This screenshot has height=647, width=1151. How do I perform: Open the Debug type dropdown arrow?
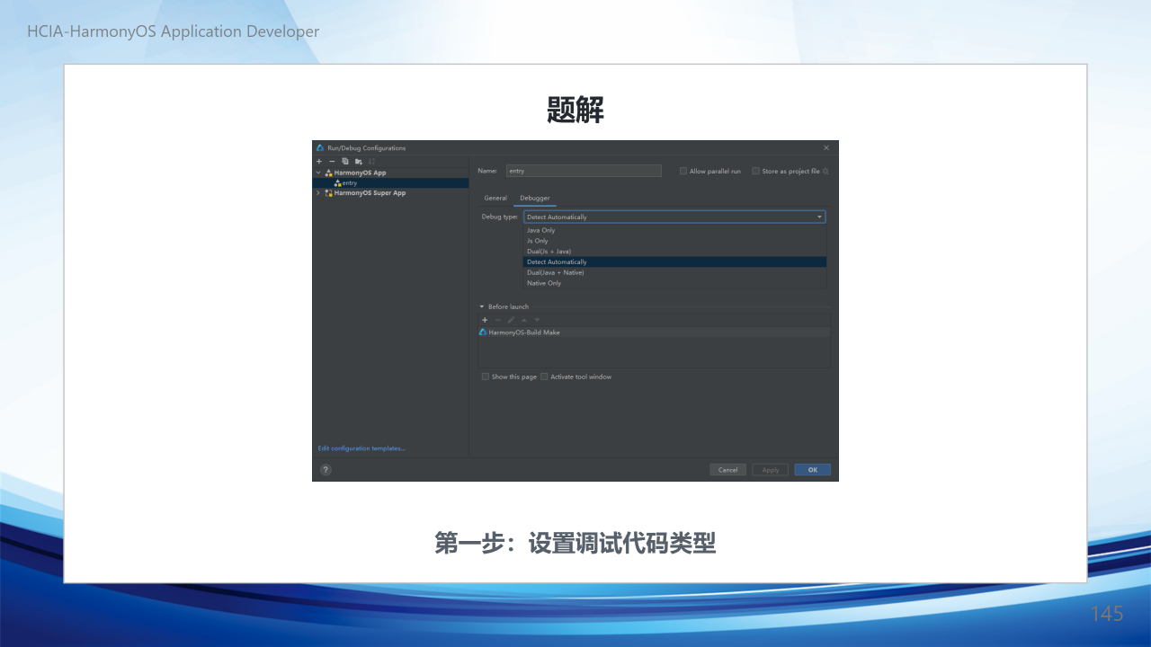coord(819,217)
